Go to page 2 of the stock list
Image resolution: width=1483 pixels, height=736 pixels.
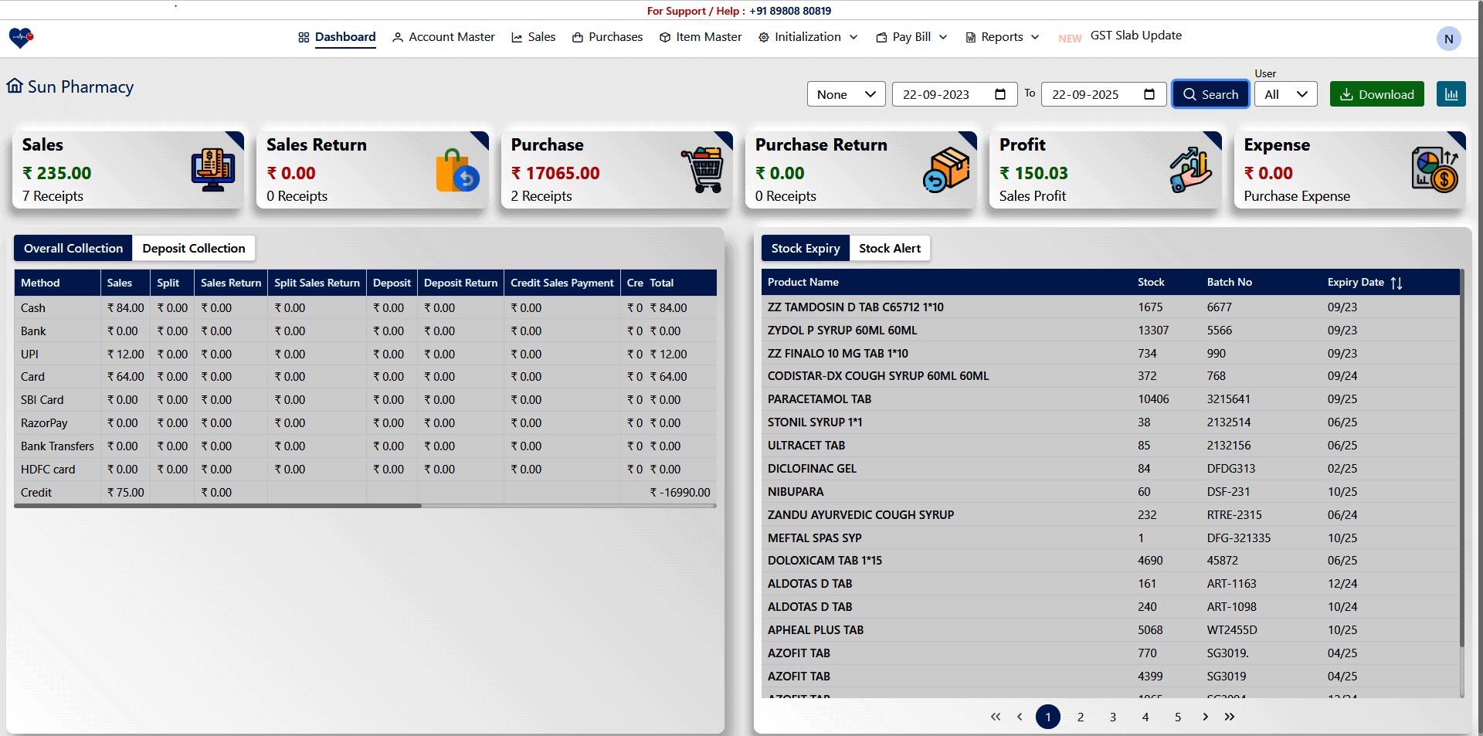click(1081, 717)
